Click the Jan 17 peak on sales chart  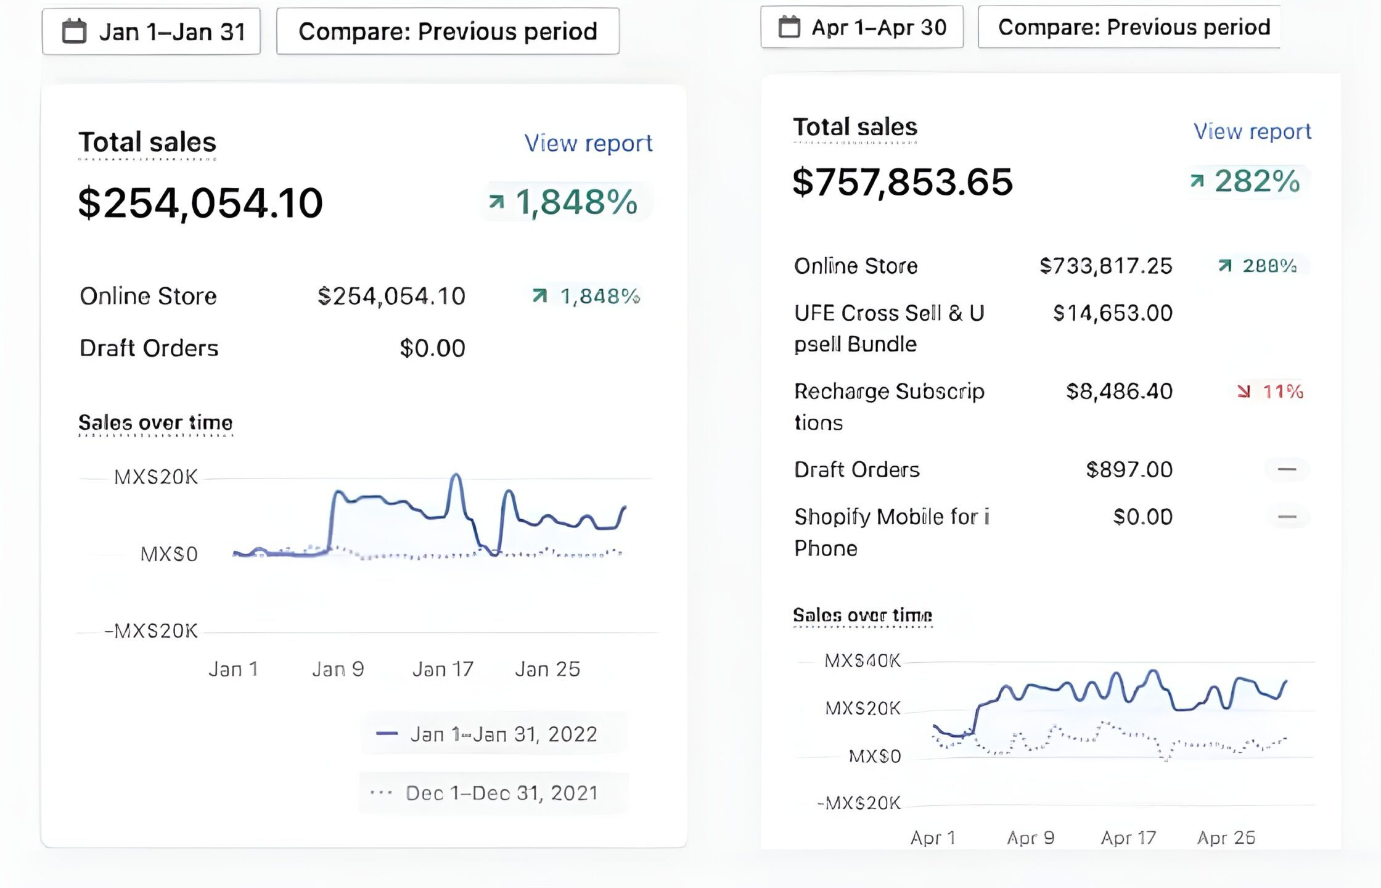tap(456, 475)
